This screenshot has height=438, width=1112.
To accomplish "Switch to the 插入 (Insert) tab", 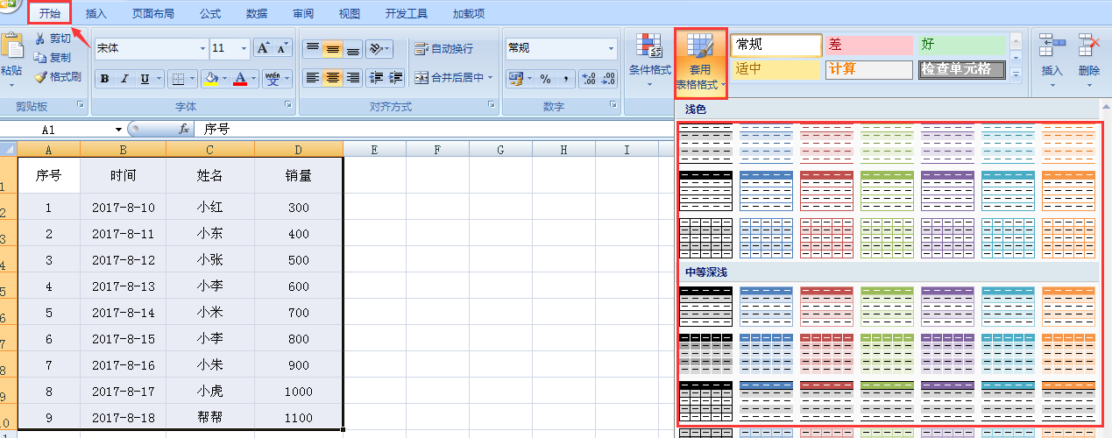I will (96, 13).
